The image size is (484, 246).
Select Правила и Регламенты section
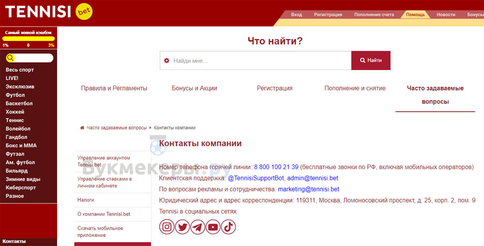pos(114,88)
